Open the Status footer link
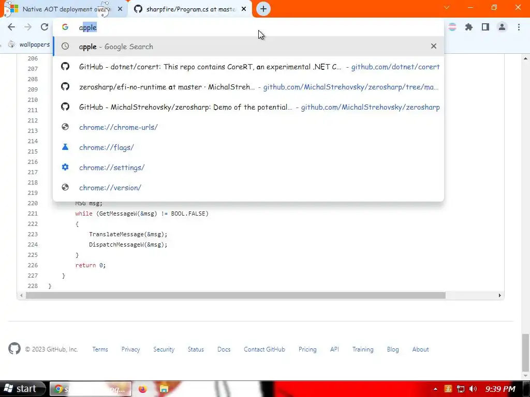Screen dimensions: 530x397 pyautogui.click(x=196, y=349)
